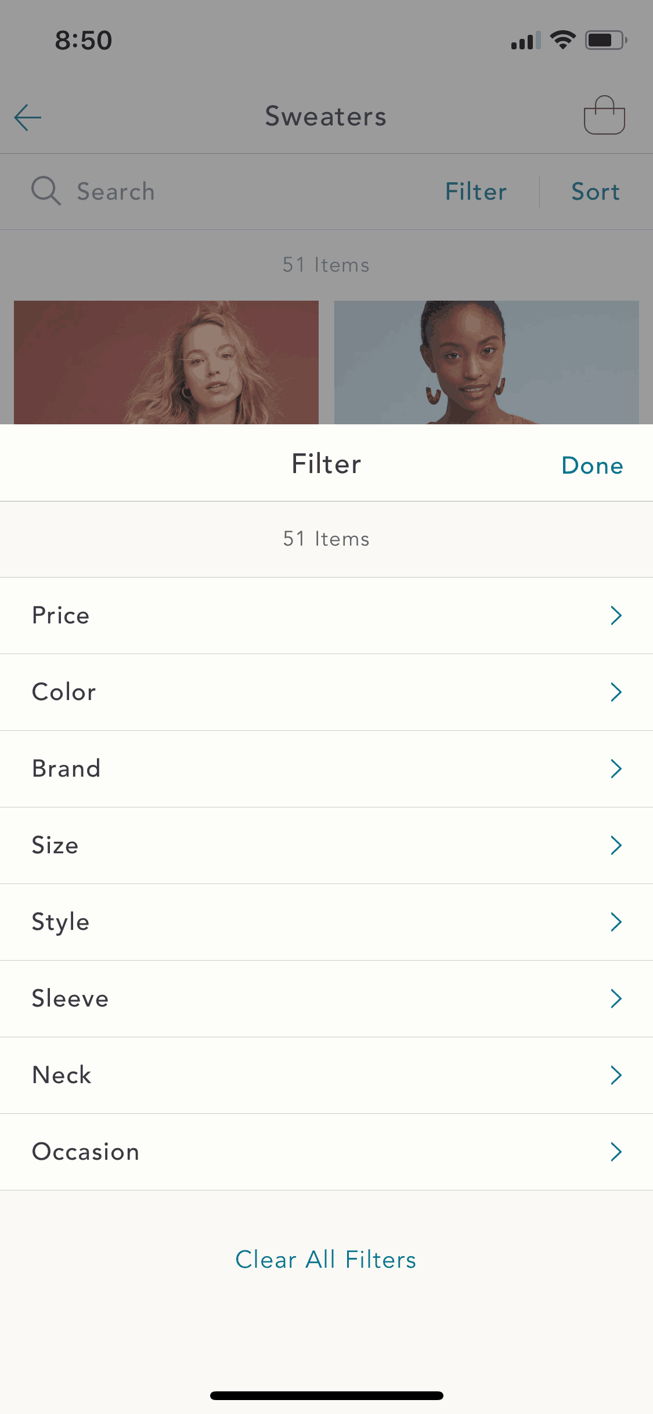Tap the Price row chevron
The width and height of the screenshot is (653, 1414).
pyautogui.click(x=616, y=615)
